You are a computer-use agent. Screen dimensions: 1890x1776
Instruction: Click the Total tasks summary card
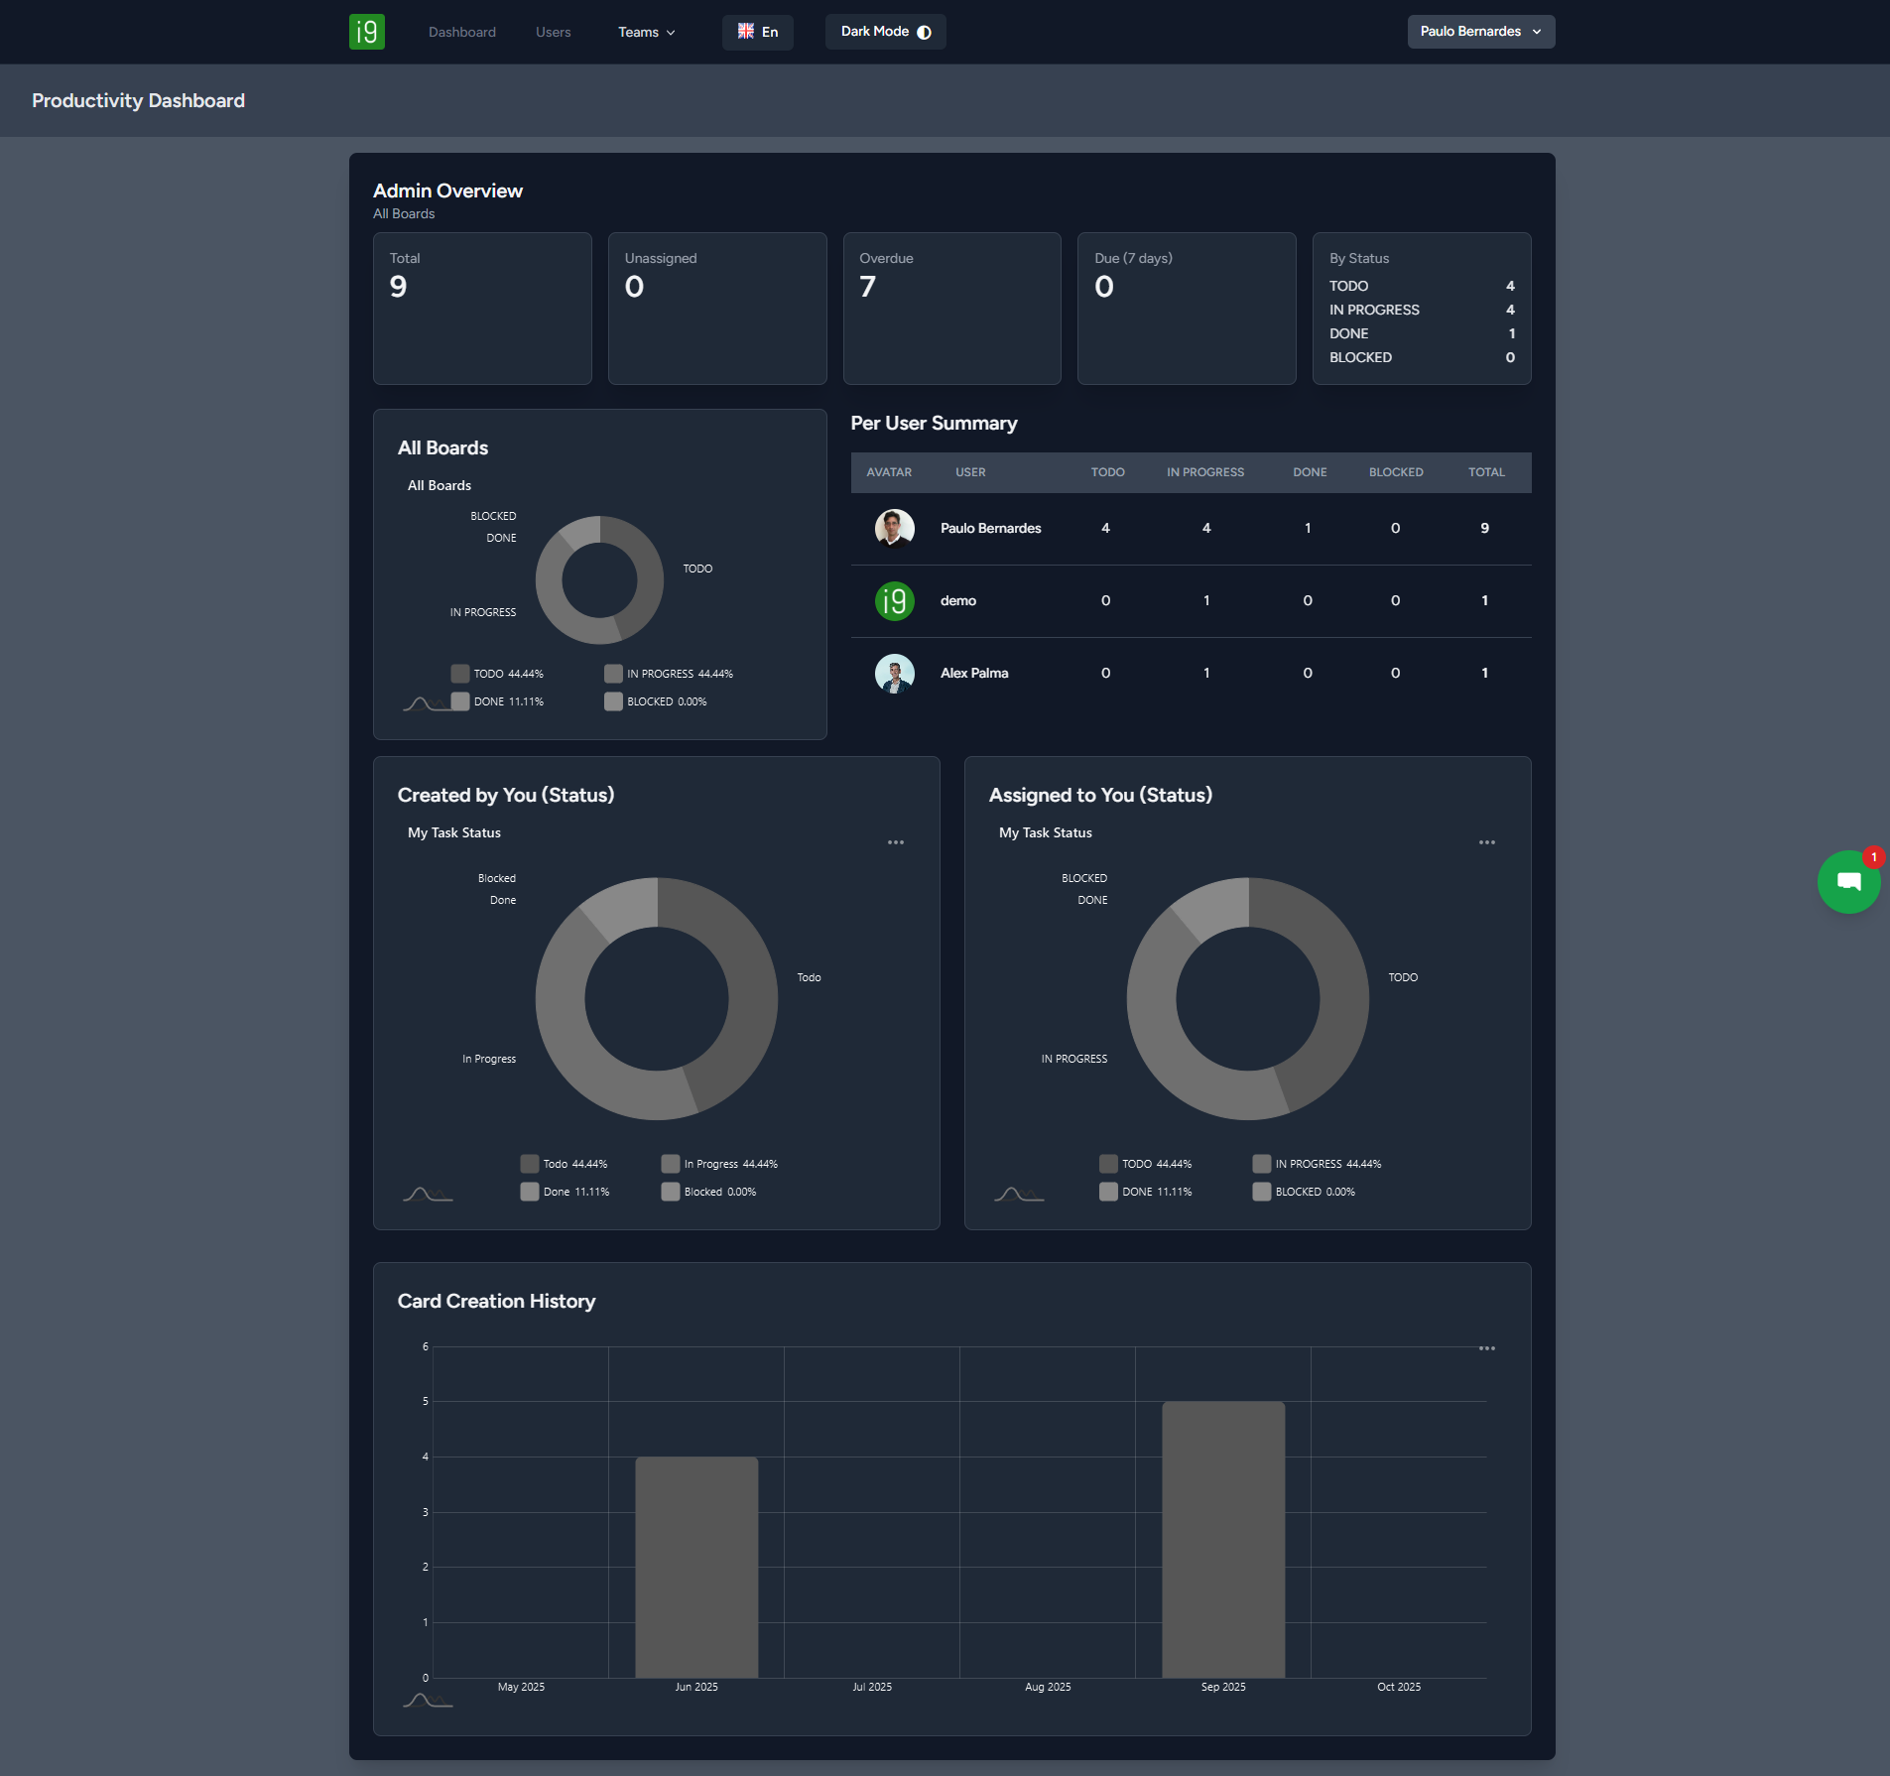pos(482,308)
